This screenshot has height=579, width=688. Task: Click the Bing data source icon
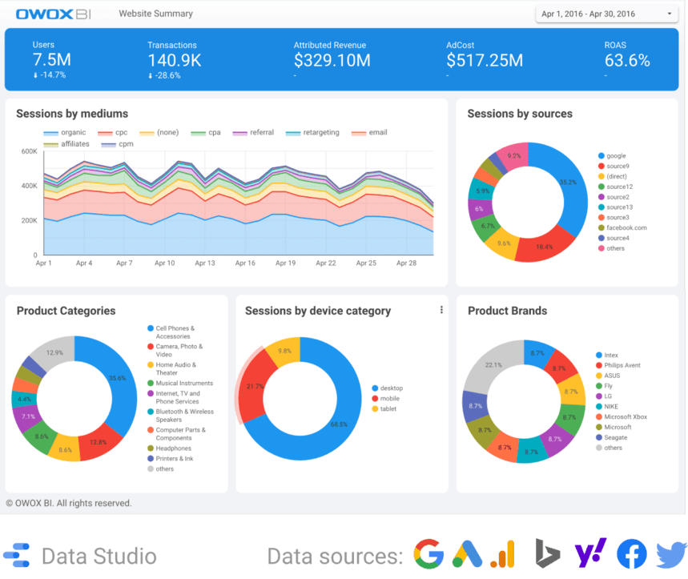[547, 555]
